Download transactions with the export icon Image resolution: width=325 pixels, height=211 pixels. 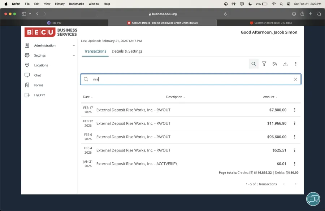285,64
